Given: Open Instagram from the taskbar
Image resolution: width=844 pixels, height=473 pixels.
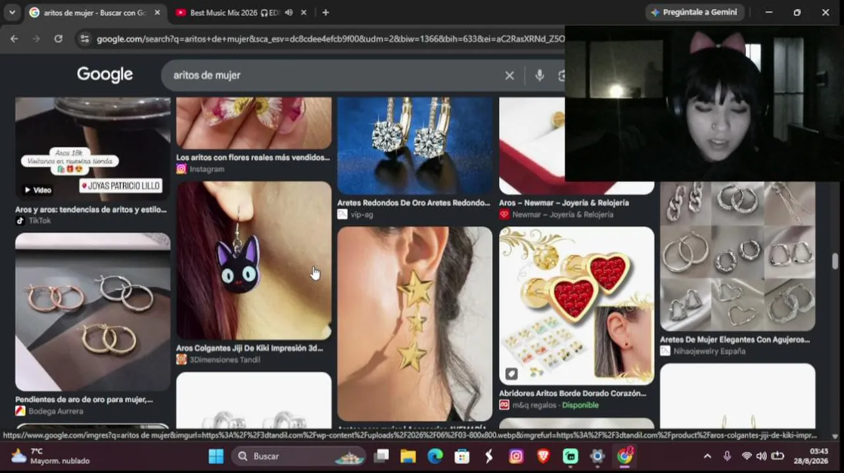Looking at the screenshot, I should (516, 456).
